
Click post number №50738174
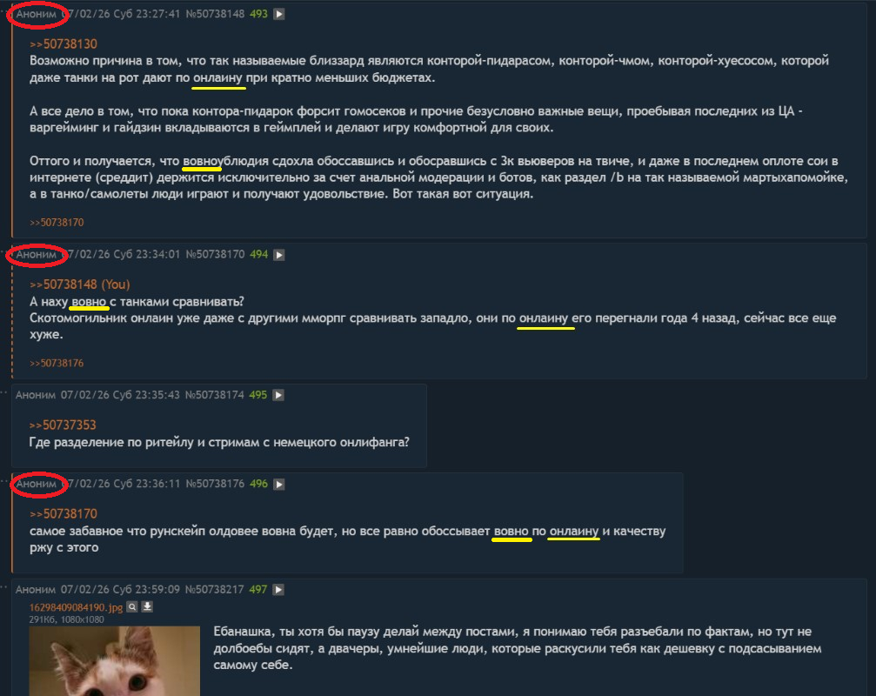[215, 395]
